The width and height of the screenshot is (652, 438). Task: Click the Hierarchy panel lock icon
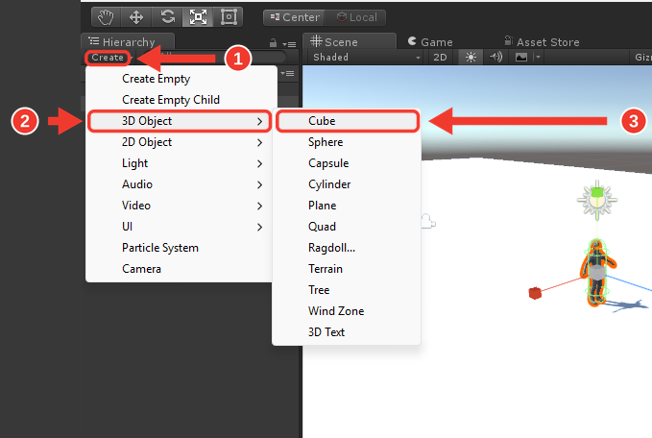[273, 43]
